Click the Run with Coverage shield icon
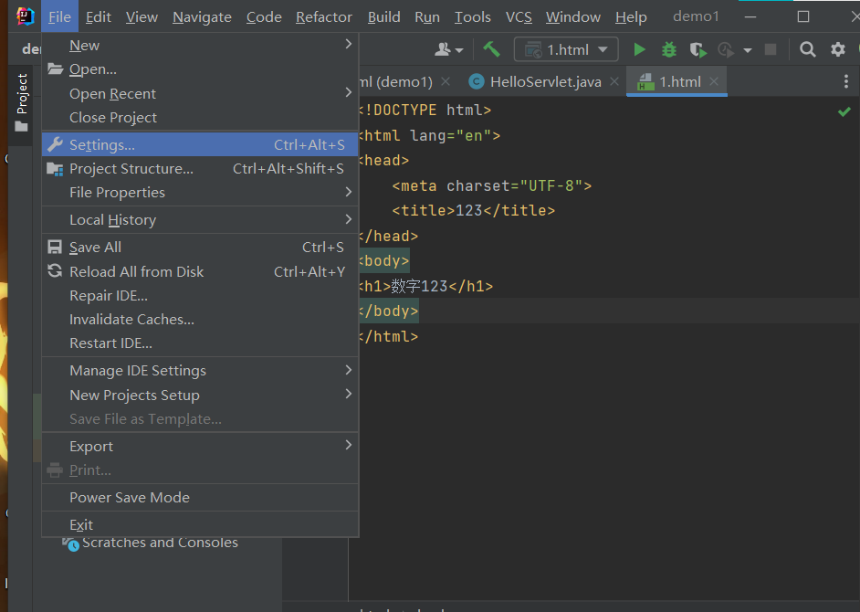This screenshot has width=860, height=612. click(x=697, y=49)
